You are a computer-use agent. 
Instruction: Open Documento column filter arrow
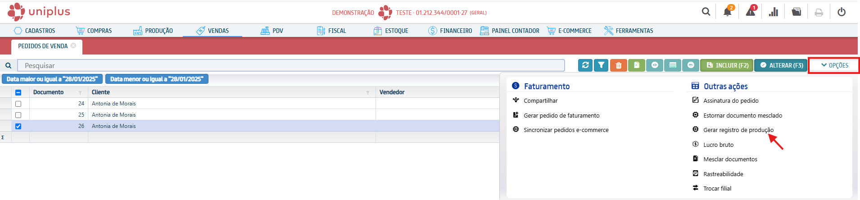pos(80,92)
